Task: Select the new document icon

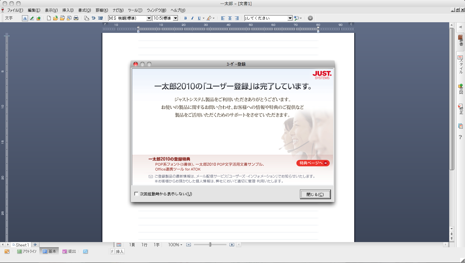Action: point(49,18)
